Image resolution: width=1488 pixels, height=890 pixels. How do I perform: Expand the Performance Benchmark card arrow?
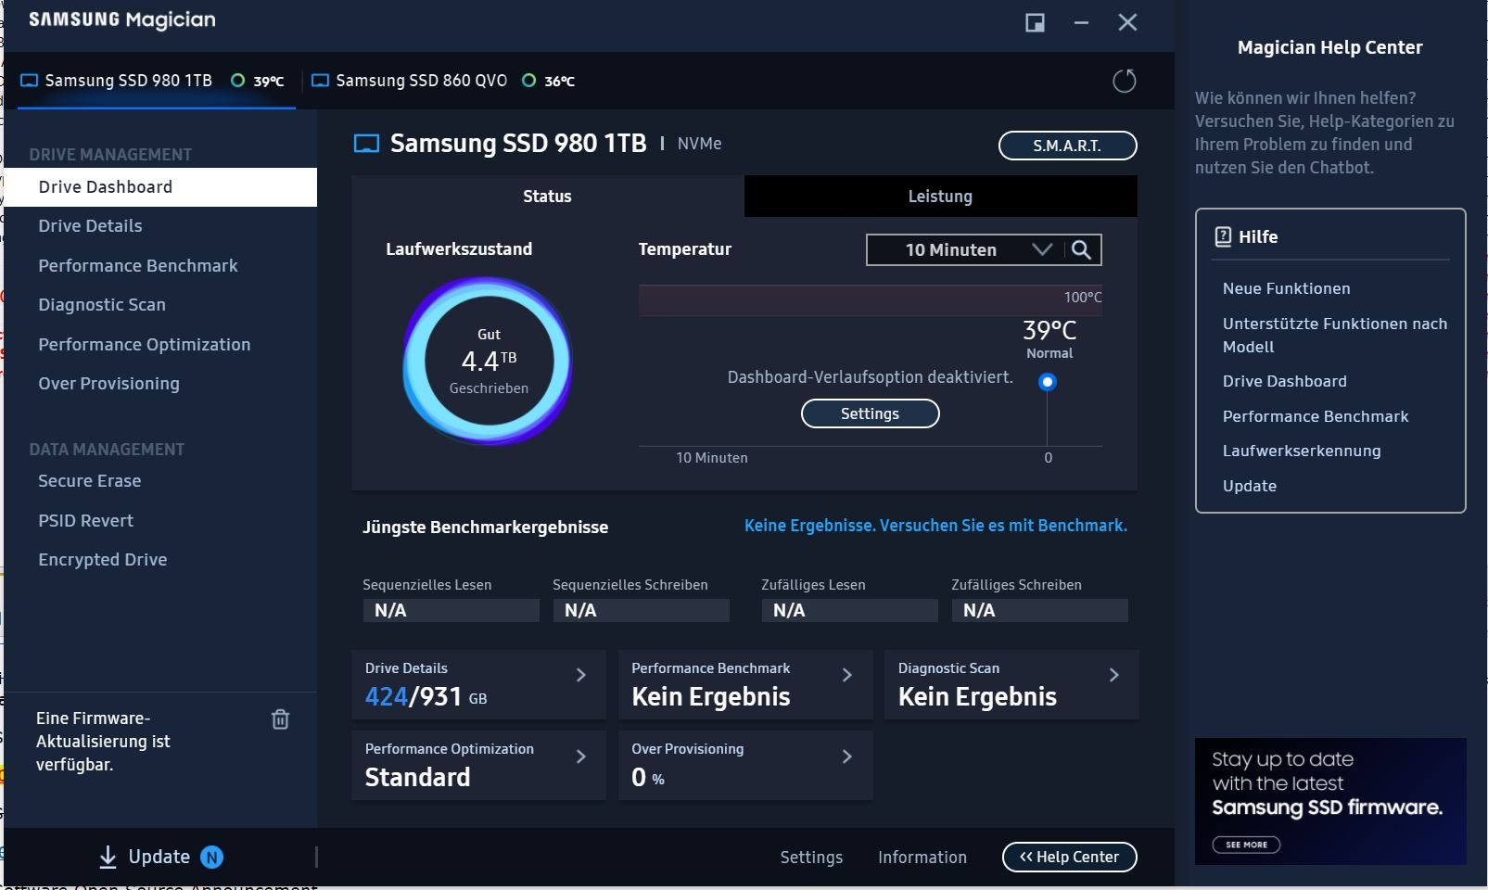pos(846,675)
